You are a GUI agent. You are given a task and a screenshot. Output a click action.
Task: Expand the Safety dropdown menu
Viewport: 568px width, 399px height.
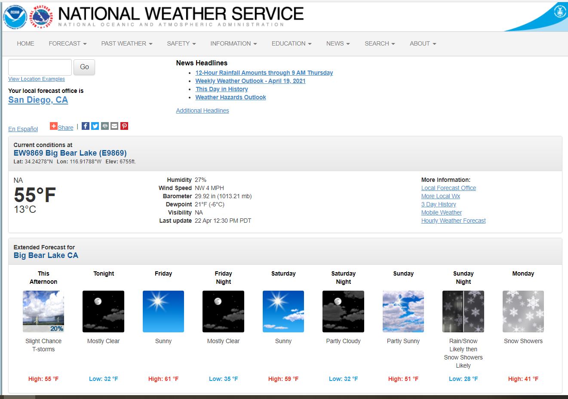[181, 43]
